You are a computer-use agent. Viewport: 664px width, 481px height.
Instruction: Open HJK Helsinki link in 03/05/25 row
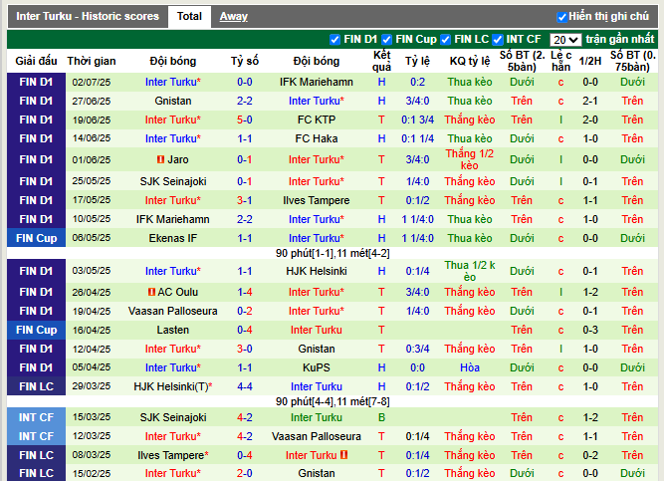click(317, 271)
